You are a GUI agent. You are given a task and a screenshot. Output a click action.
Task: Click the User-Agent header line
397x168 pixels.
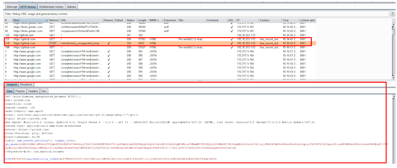click(160, 122)
